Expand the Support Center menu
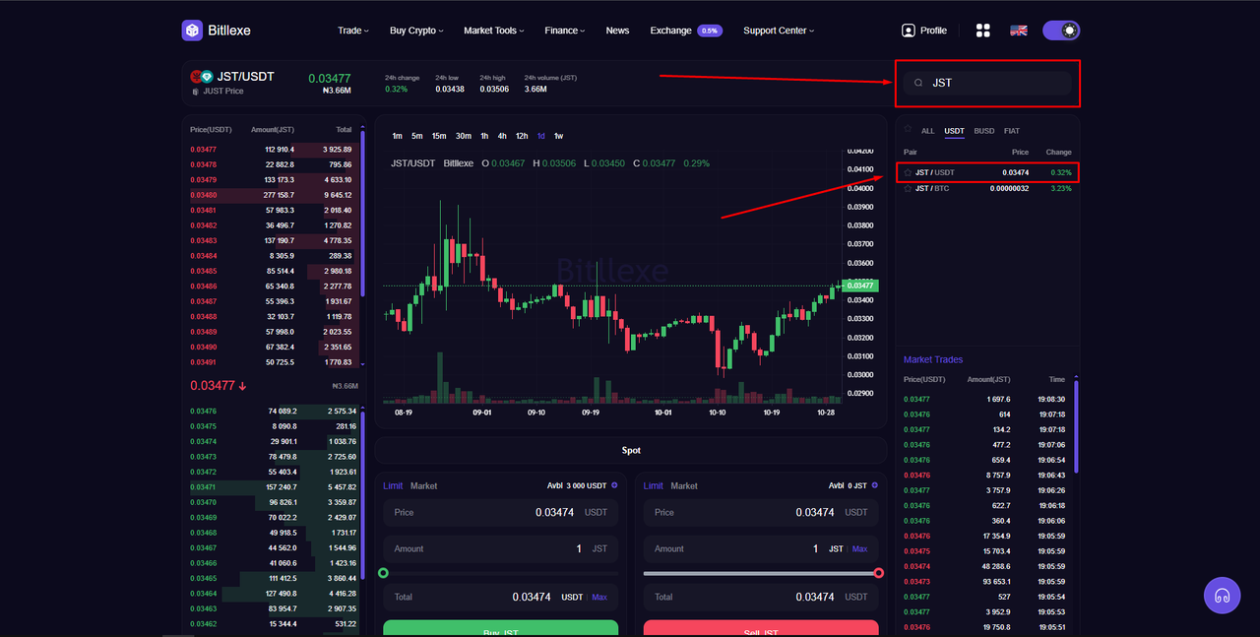 click(x=779, y=31)
